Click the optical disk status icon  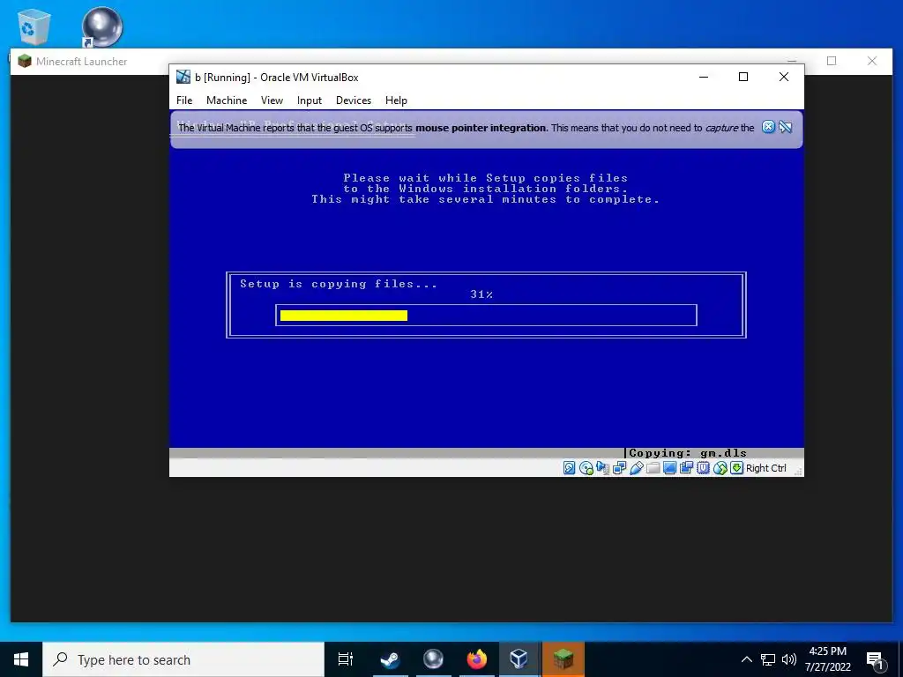point(586,468)
